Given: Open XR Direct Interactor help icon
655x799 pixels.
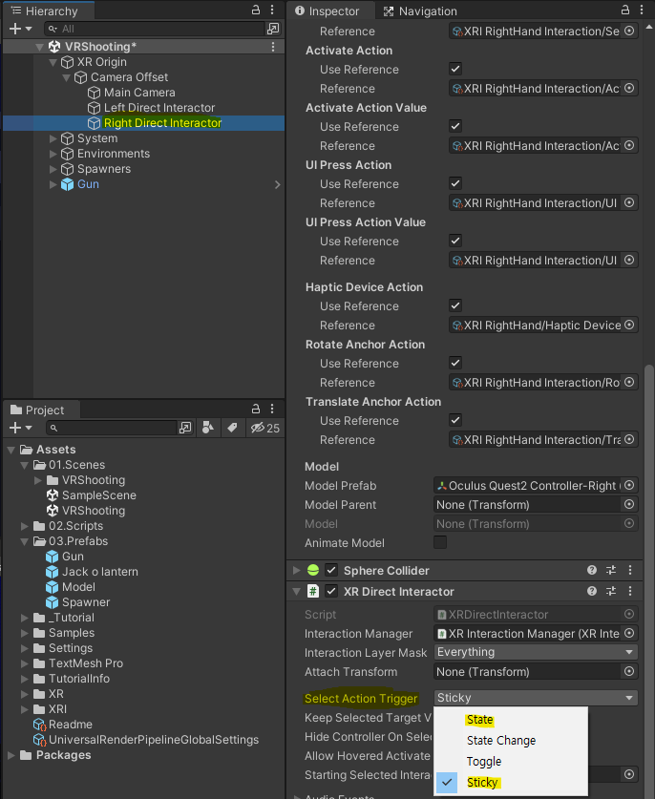Looking at the screenshot, I should pos(592,591).
